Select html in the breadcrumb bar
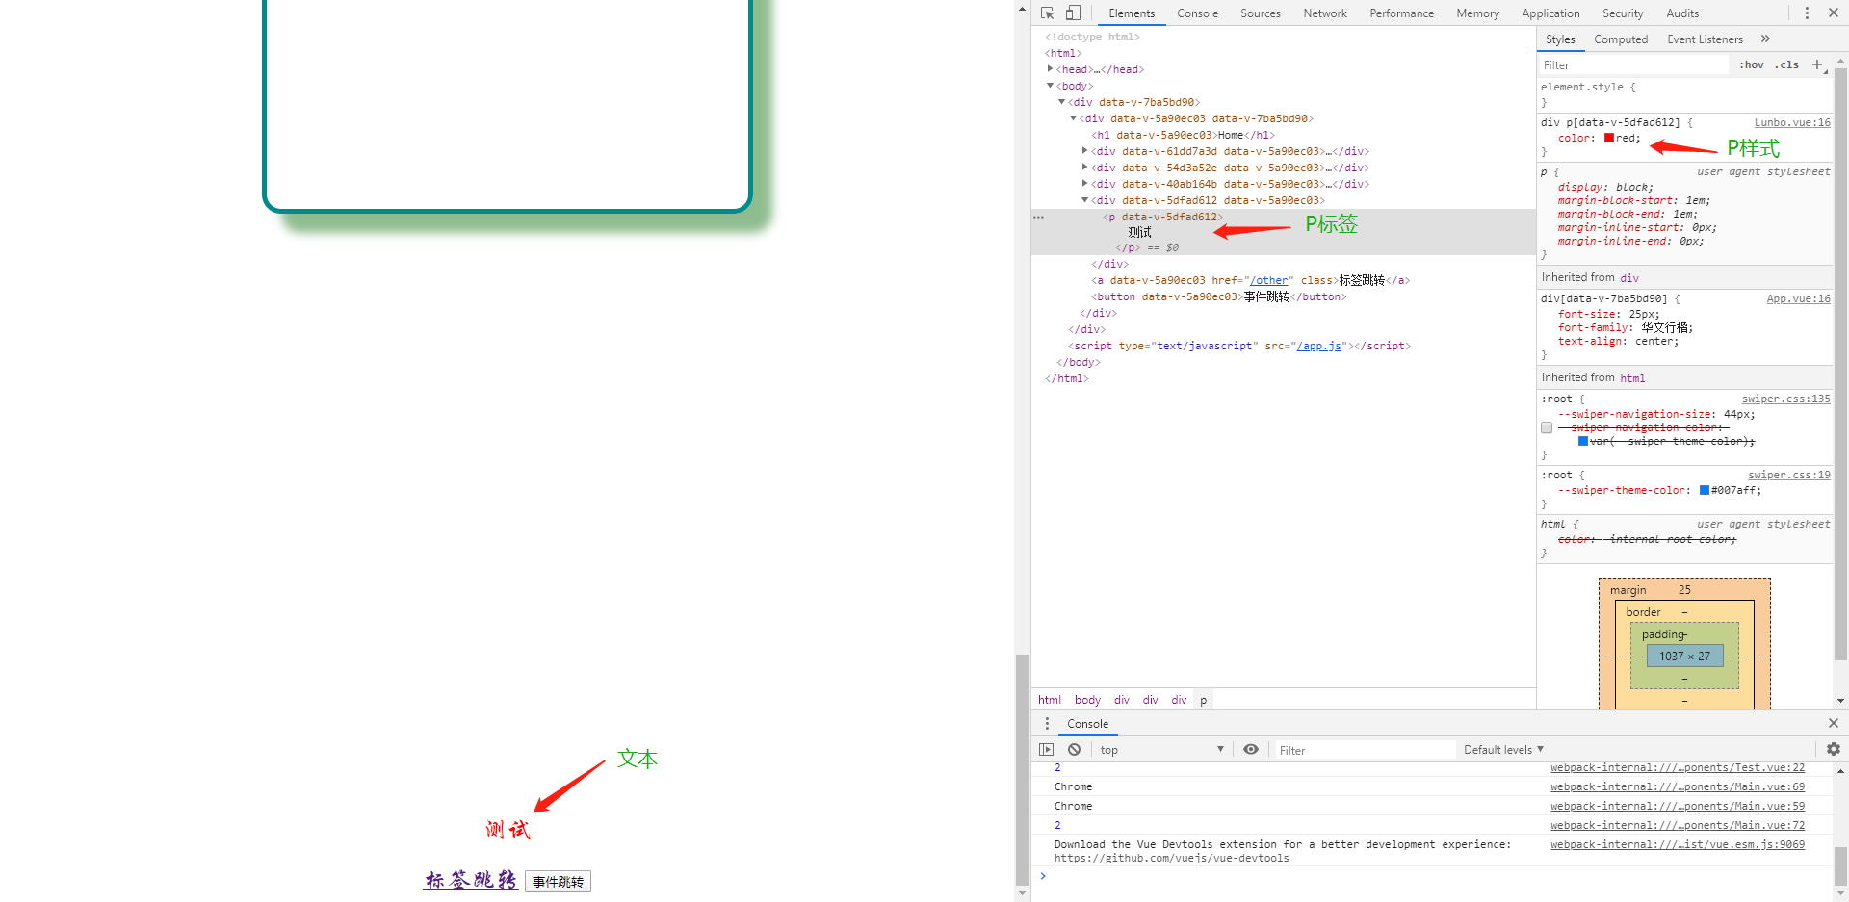1849x902 pixels. tap(1050, 700)
